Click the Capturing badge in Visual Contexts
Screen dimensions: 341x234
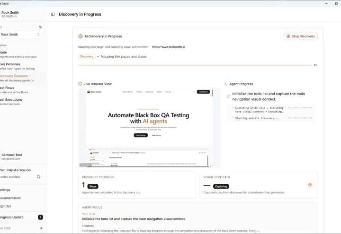(x=221, y=186)
